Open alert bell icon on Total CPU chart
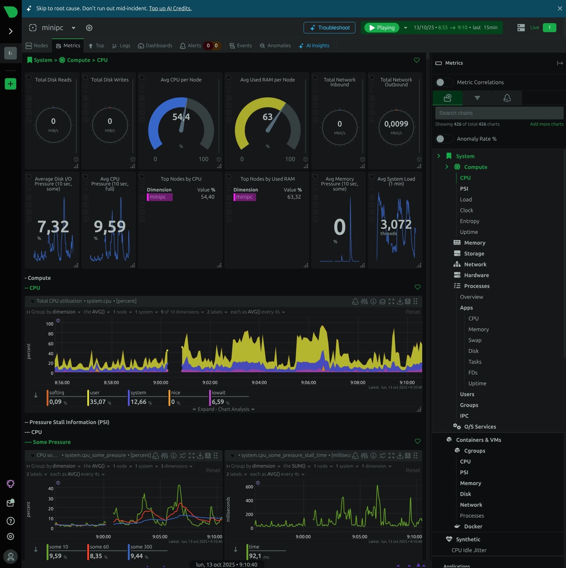This screenshot has width=566, height=568. (355, 301)
